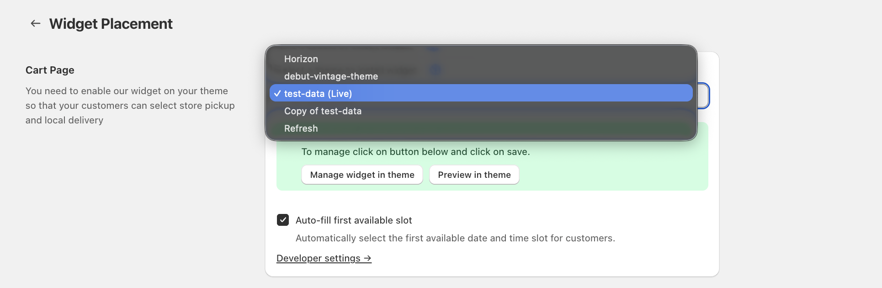Click the Widget Placement page title
Viewport: 882px width, 288px height.
point(111,24)
